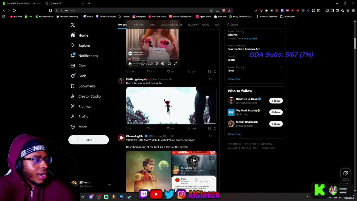The image size is (357, 201).
Task: Switch to LLUMINATI GANG tab
Action: (x=199, y=25)
